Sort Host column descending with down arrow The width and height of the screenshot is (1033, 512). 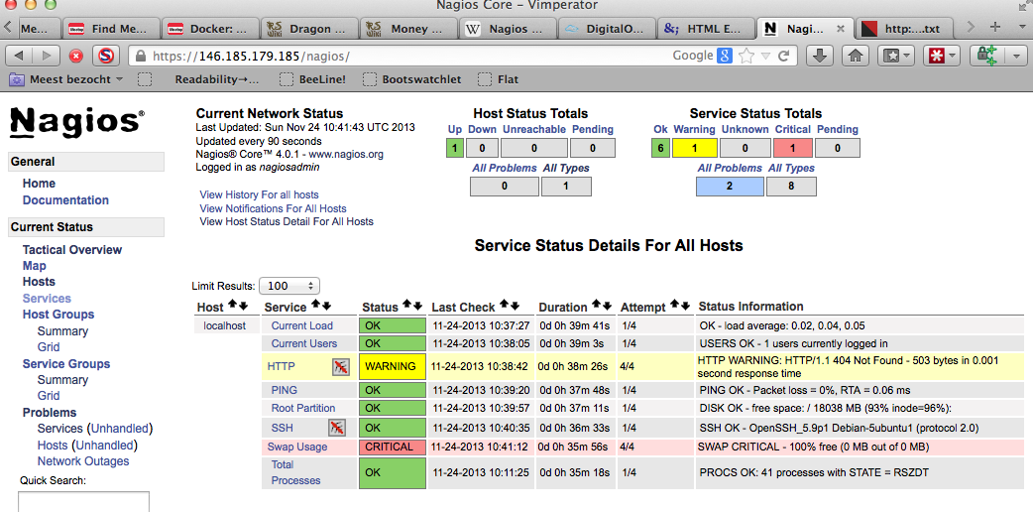[243, 306]
